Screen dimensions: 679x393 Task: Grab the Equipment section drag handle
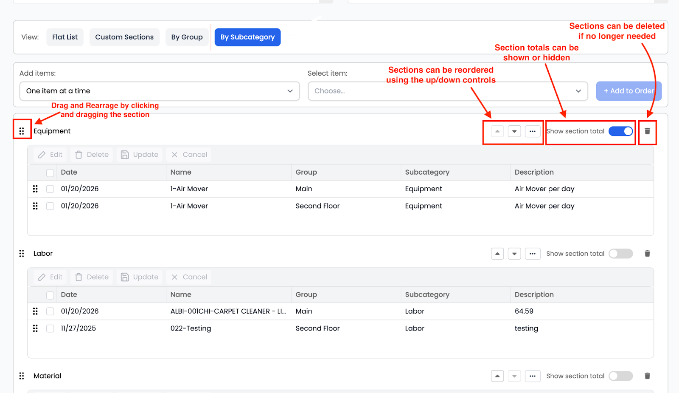22,131
